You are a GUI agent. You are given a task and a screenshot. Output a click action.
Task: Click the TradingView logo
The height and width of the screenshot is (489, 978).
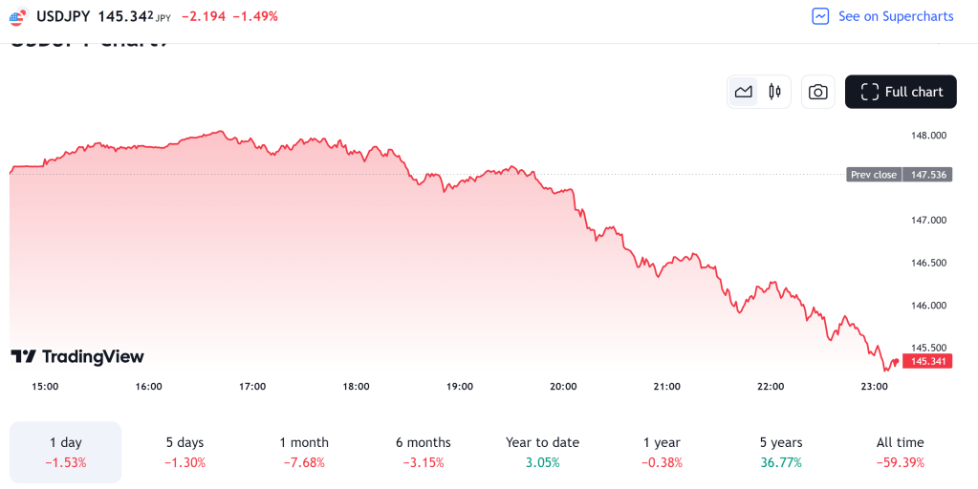[77, 356]
